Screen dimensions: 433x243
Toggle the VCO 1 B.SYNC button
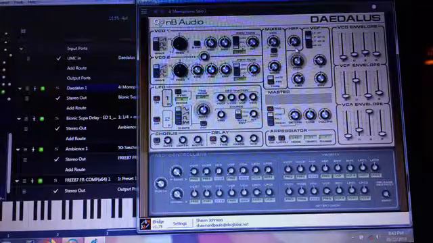click(x=197, y=43)
